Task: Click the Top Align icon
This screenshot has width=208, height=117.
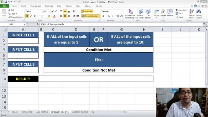Action: click(x=61, y=11)
